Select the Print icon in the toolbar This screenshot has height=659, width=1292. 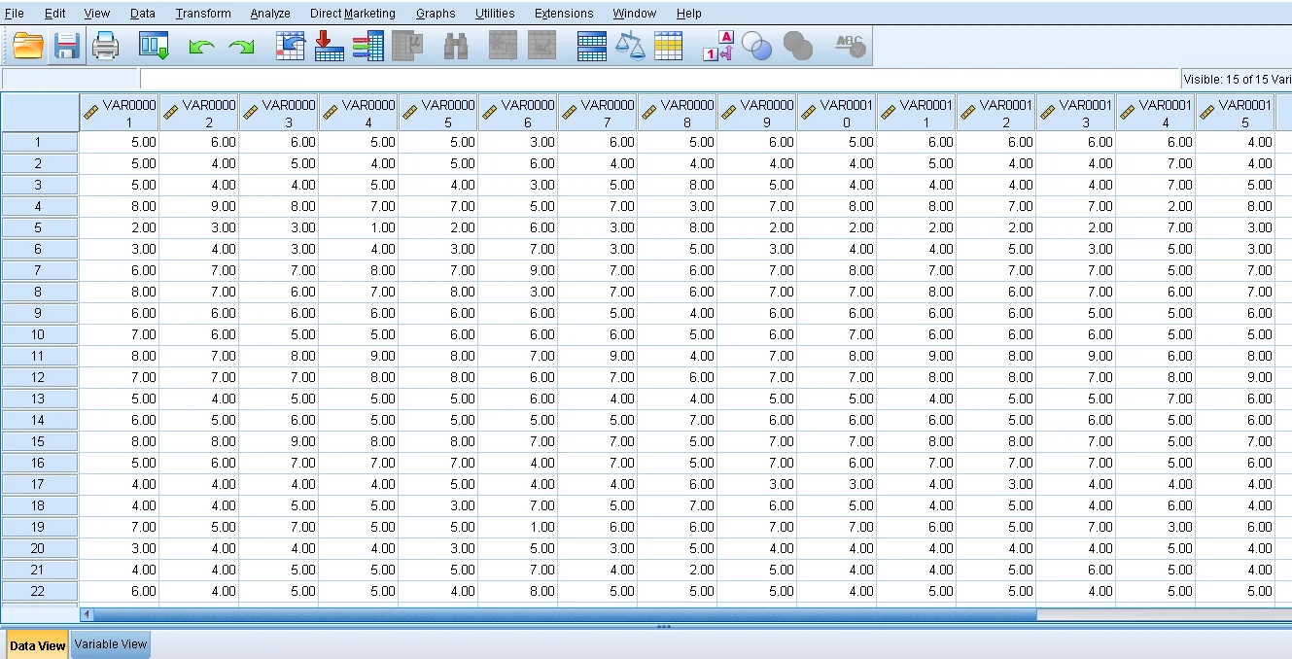(105, 45)
